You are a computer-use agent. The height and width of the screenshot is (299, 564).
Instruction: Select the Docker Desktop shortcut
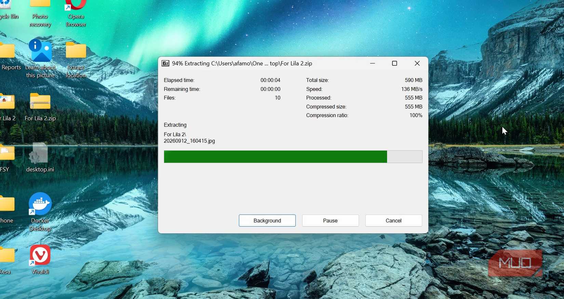(40, 212)
